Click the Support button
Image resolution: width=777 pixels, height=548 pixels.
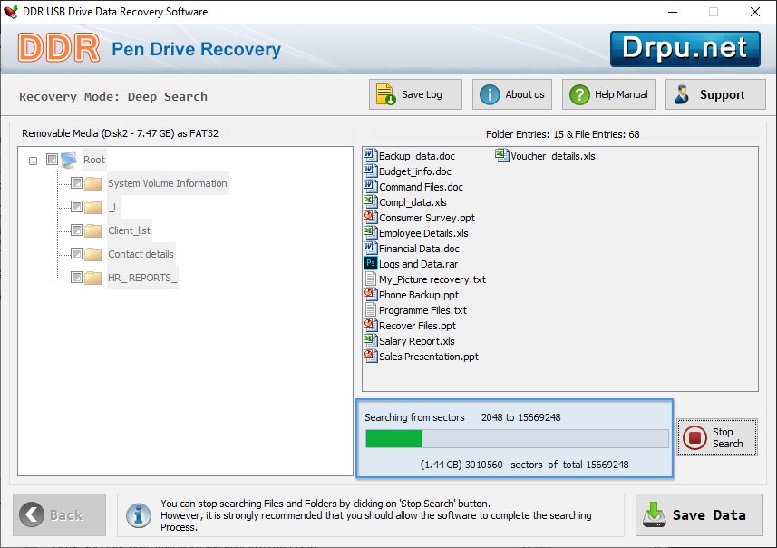point(715,94)
